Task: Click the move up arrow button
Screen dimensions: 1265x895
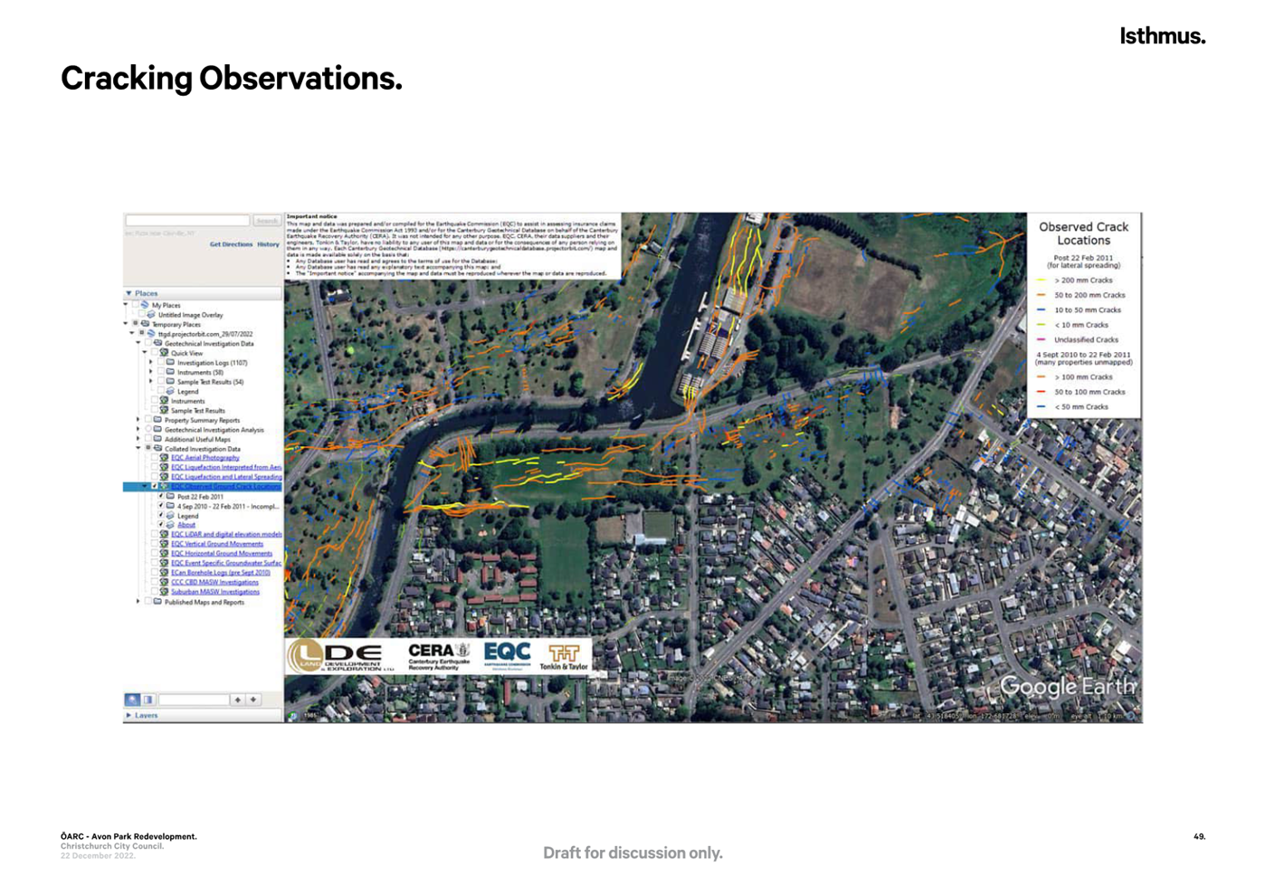Action: (x=238, y=700)
